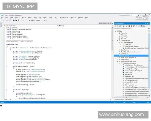Open the PROJECT menu
This screenshot has height=121, width=151.
[18, 18]
